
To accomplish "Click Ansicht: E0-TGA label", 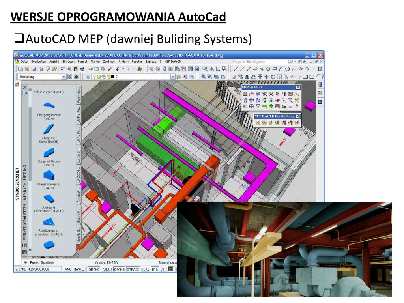I will [107, 262].
